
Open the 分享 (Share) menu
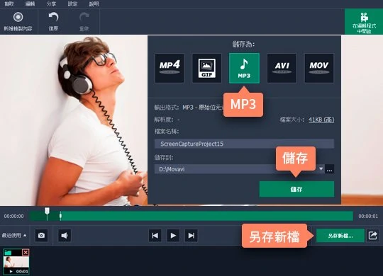point(51,4)
